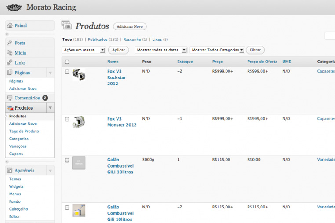Go to Widgets under Aparência
Image resolution: width=335 pixels, height=223 pixels.
(16, 186)
